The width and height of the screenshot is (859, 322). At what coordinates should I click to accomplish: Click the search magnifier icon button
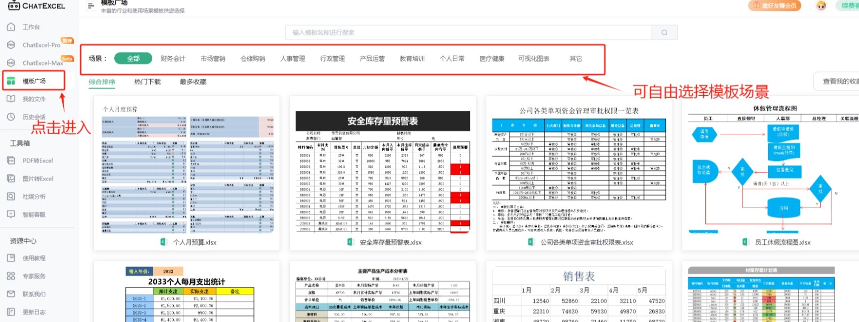point(664,33)
